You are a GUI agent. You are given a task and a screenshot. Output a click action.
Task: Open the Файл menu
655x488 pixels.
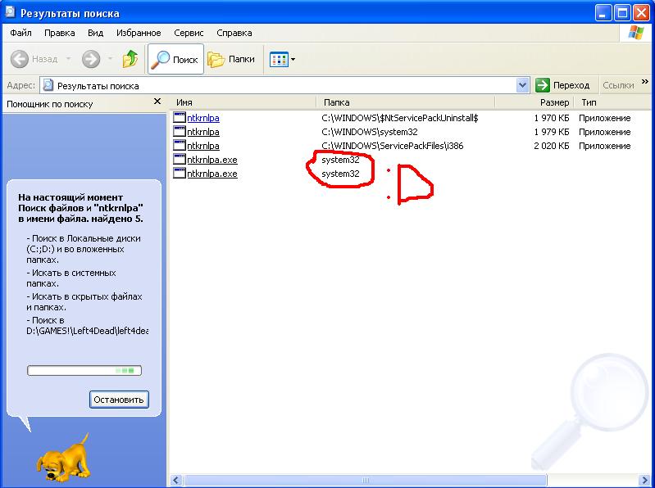pos(20,33)
